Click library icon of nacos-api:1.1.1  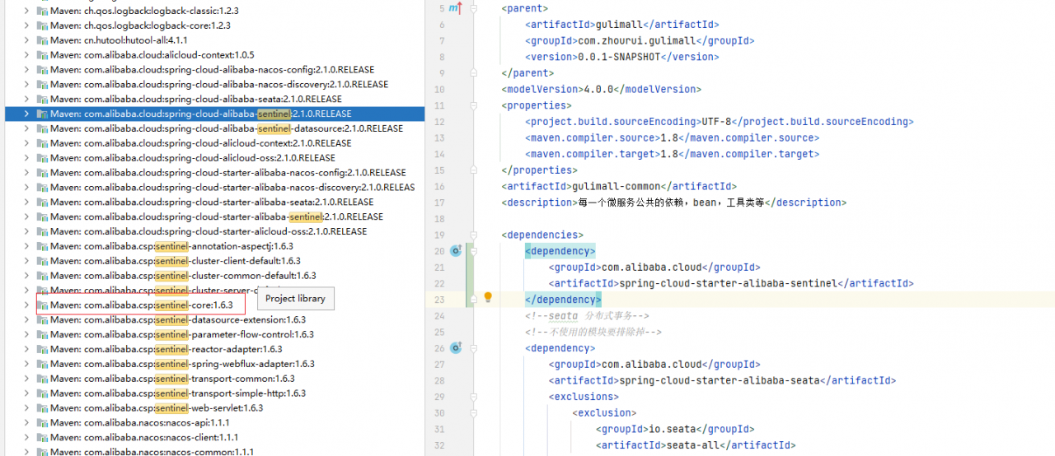tap(42, 422)
